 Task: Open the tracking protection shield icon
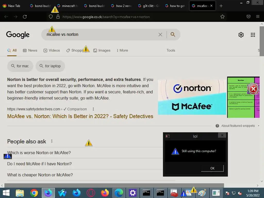point(51,16)
